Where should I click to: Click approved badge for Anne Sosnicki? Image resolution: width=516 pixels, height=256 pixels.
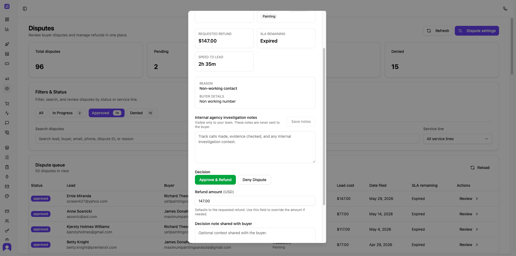click(x=41, y=214)
